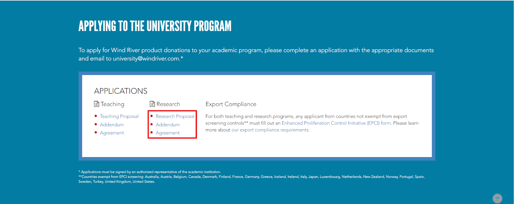This screenshot has width=514, height=204.
Task: Click the university@windriver.com email address
Action: point(146,59)
